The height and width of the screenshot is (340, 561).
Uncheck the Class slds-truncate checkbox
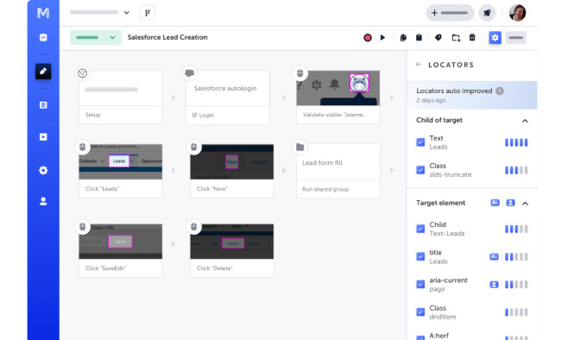pos(421,170)
